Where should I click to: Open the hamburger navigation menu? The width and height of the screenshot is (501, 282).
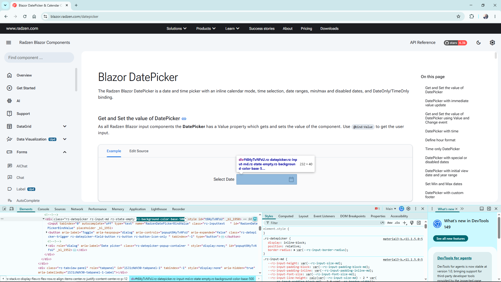9,43
